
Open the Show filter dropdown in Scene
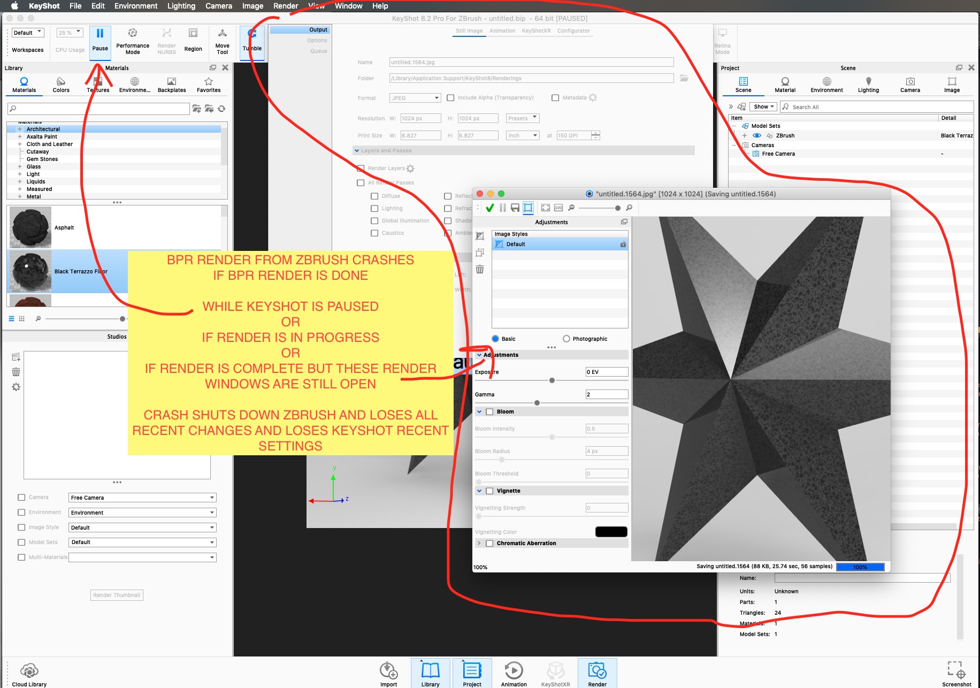pos(763,106)
